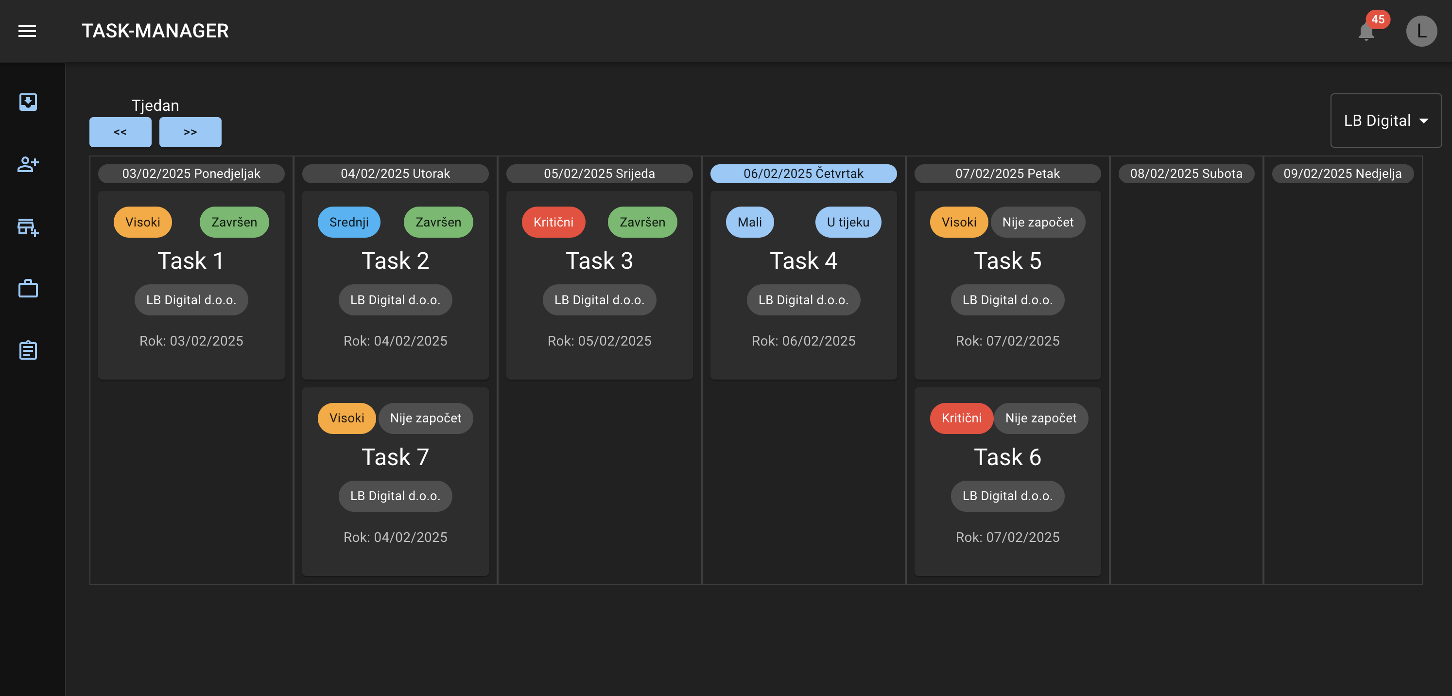Open the add user sidebar icon
Image resolution: width=1452 pixels, height=696 pixels.
pyautogui.click(x=28, y=165)
